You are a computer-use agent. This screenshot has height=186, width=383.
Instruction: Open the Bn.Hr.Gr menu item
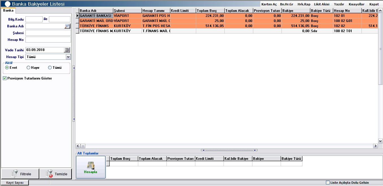(x=287, y=4)
